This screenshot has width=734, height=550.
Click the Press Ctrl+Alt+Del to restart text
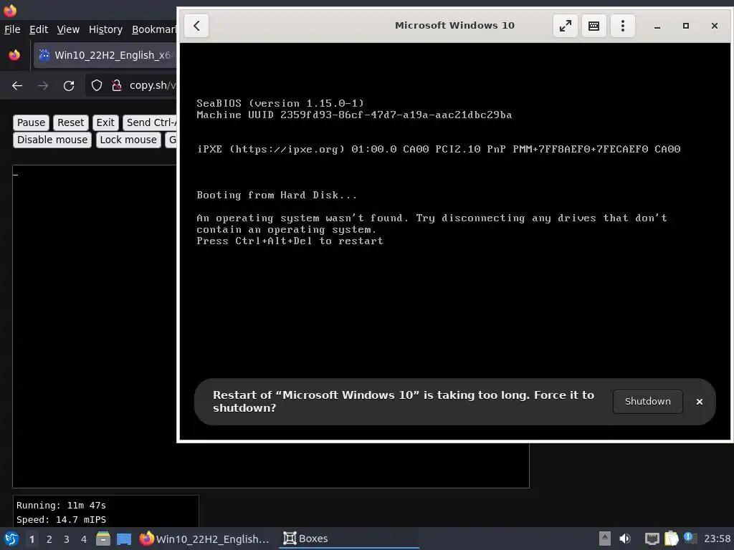(290, 241)
